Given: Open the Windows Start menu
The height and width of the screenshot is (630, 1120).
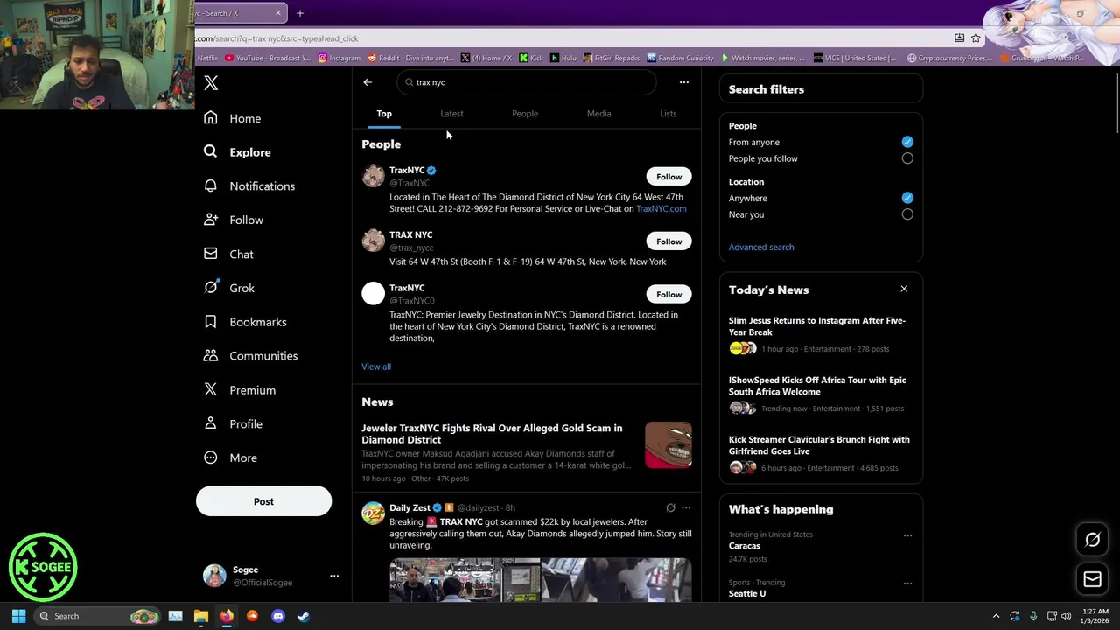Looking at the screenshot, I should [18, 616].
